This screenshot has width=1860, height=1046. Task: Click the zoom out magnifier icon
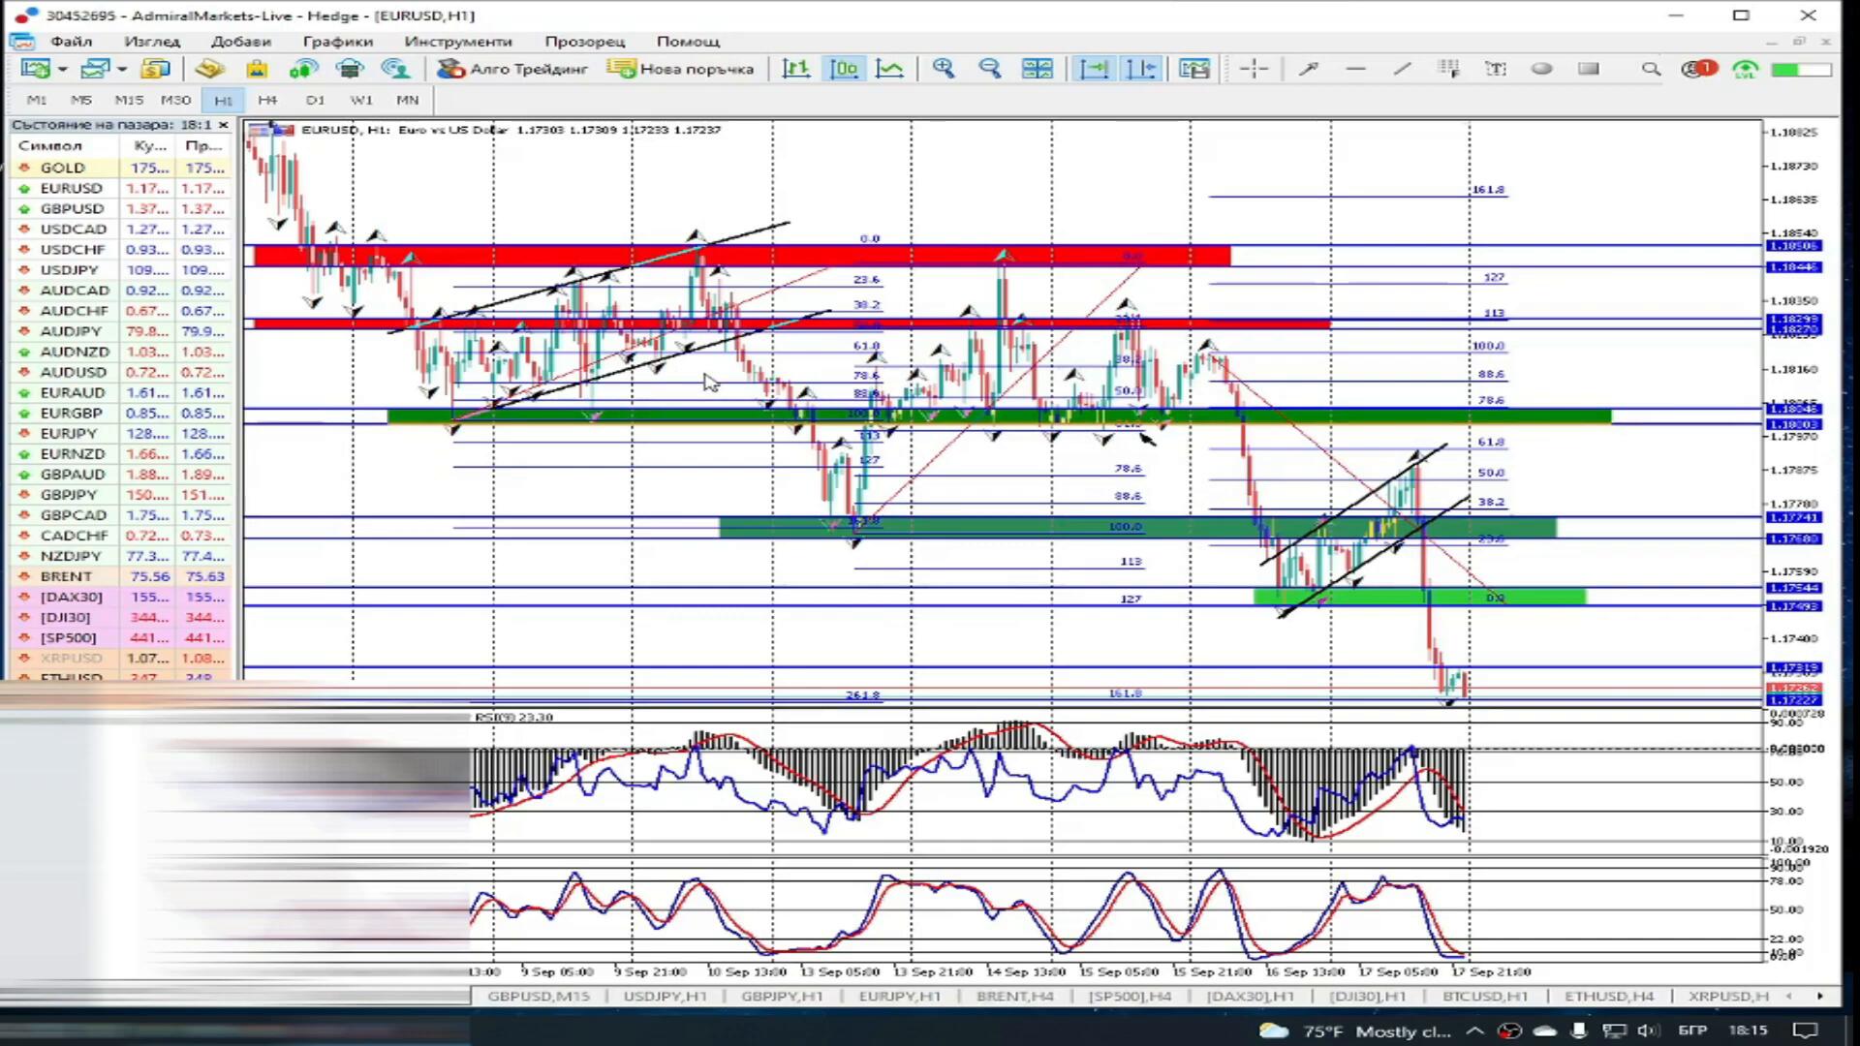coord(989,69)
